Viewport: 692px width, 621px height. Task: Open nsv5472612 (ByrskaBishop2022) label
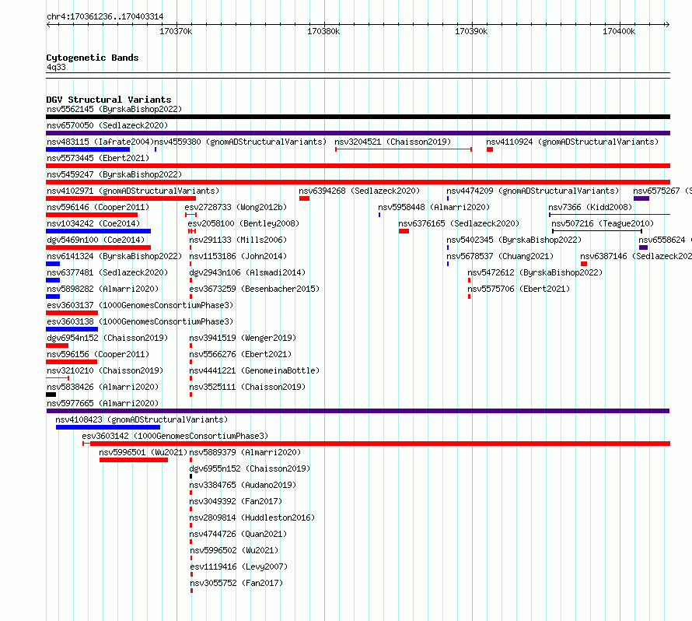point(536,272)
